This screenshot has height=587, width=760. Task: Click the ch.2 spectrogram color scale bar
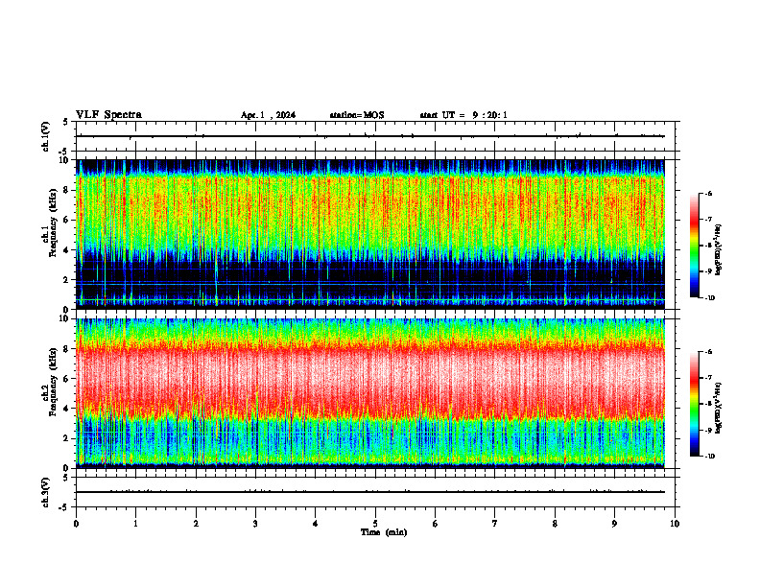click(x=694, y=404)
